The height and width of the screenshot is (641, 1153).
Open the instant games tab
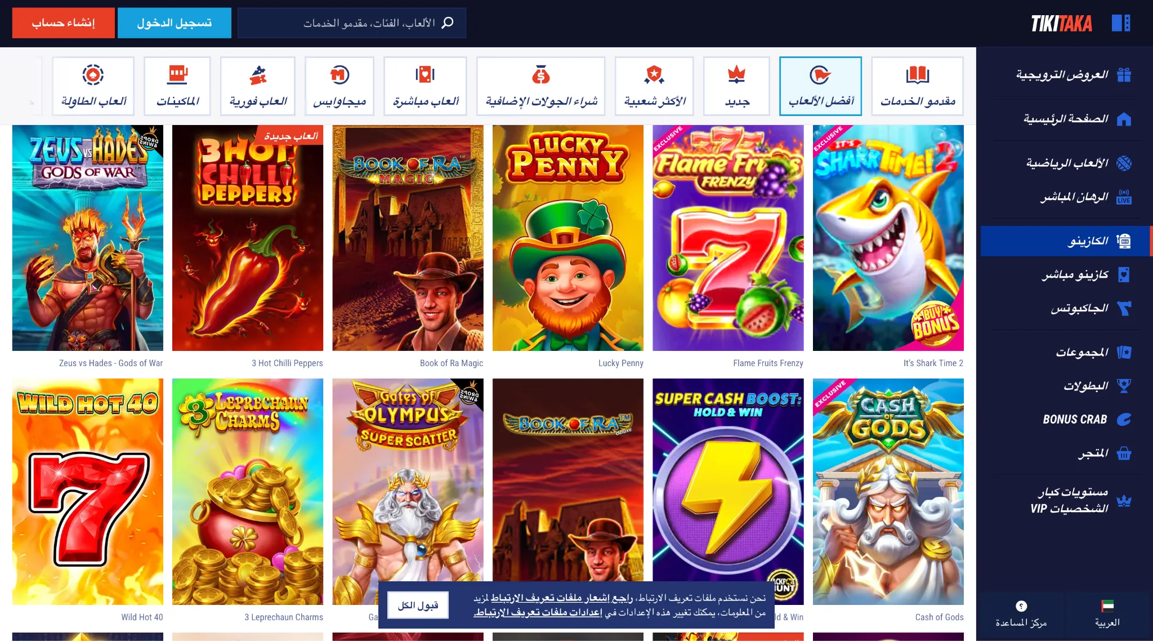point(258,86)
